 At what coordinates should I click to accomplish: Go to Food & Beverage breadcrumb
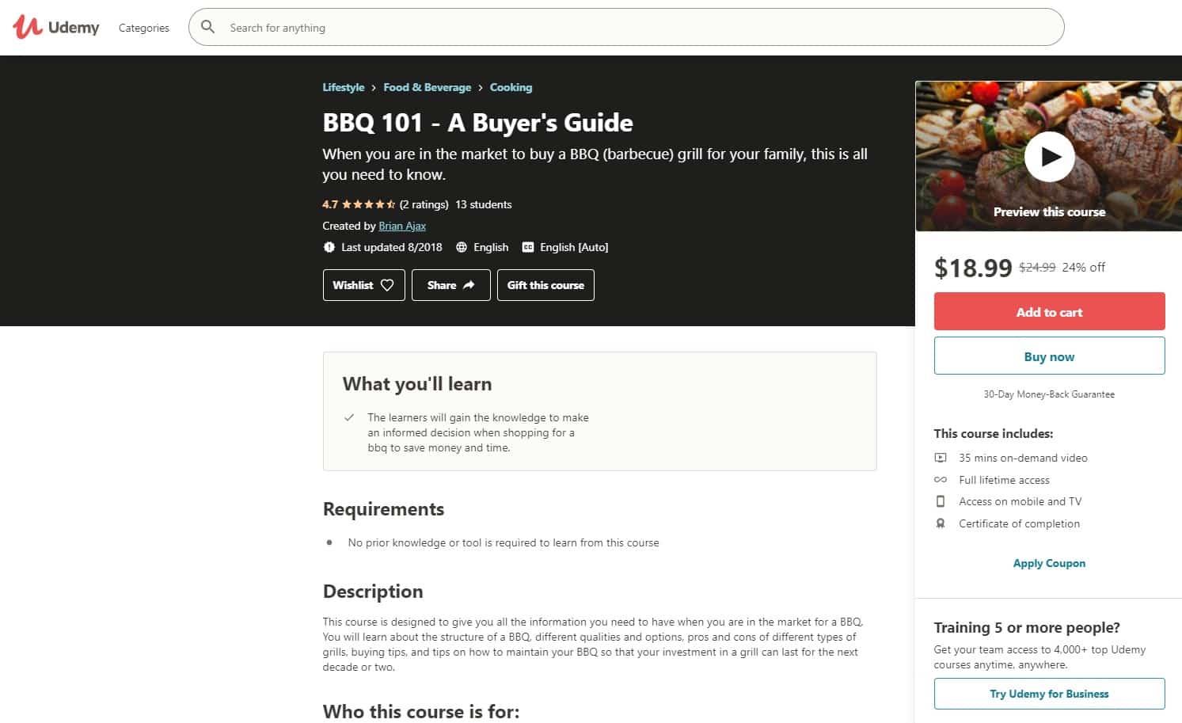click(428, 87)
